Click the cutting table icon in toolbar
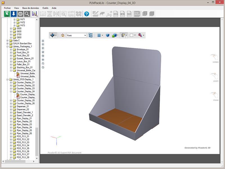225x169 pixels. pyautogui.click(x=102, y=14)
